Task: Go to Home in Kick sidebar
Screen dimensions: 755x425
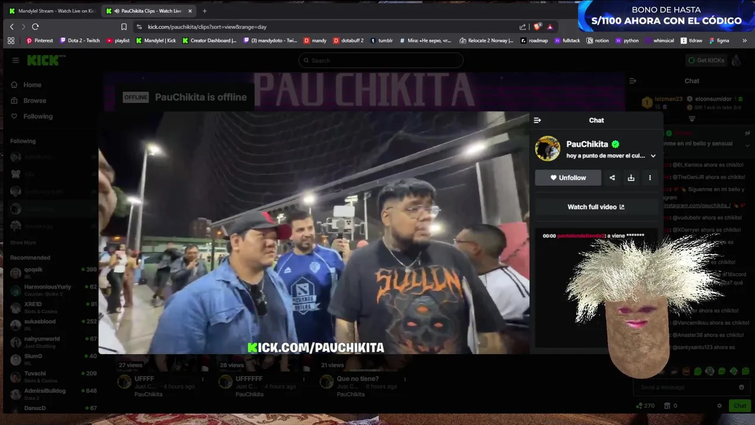Action: coord(26,85)
